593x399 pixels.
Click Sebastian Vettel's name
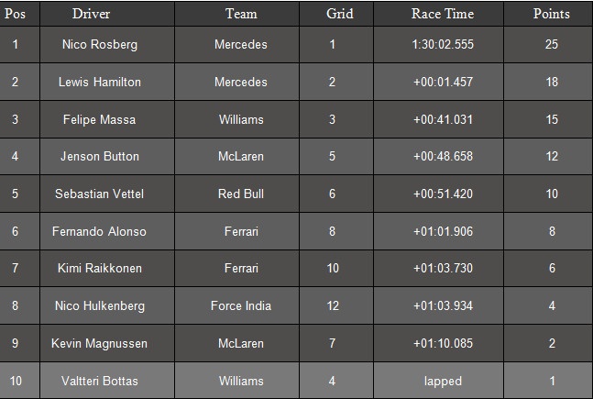100,194
